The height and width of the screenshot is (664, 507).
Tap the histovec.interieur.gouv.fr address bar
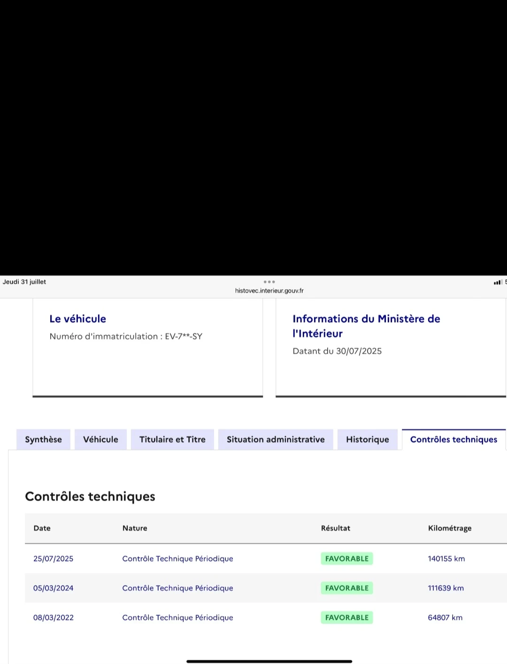tap(269, 291)
